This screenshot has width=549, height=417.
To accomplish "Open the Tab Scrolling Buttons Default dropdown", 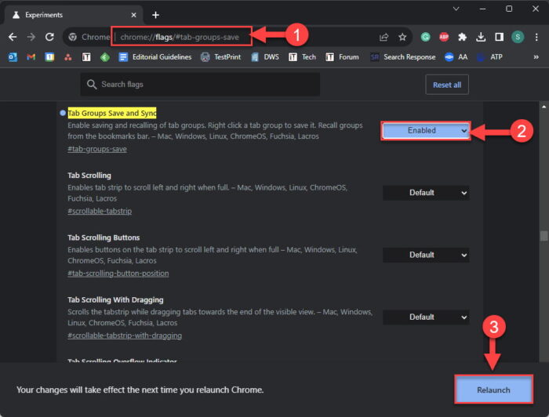I will [x=426, y=255].
